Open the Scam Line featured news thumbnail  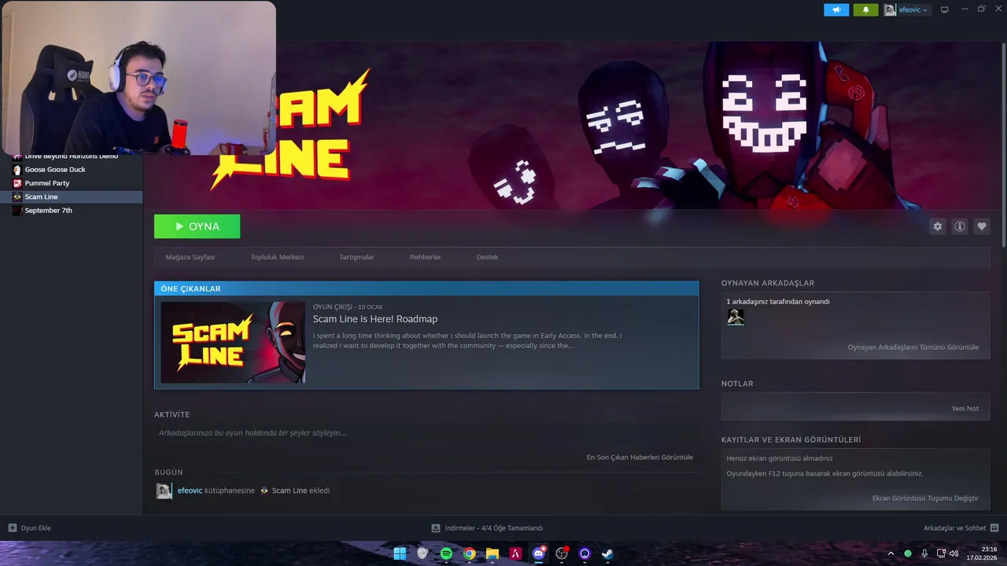coord(233,343)
